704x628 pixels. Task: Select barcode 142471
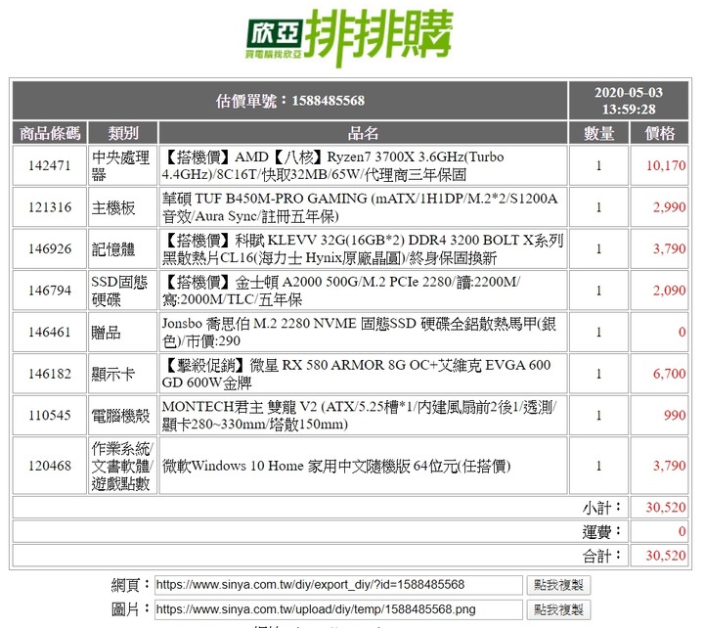(50, 165)
